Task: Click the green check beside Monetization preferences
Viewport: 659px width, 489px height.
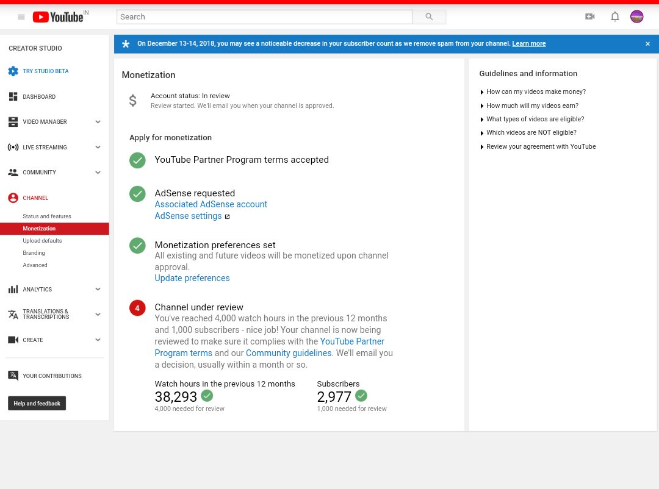Action: 137,245
